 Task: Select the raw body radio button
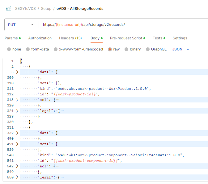coord(110,49)
